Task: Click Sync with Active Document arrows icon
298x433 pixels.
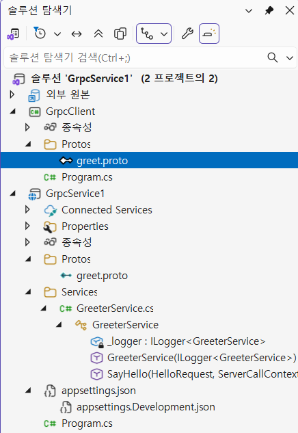Action: (x=77, y=34)
